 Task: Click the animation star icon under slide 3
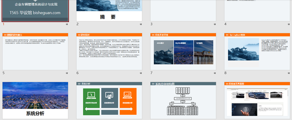(215, 24)
